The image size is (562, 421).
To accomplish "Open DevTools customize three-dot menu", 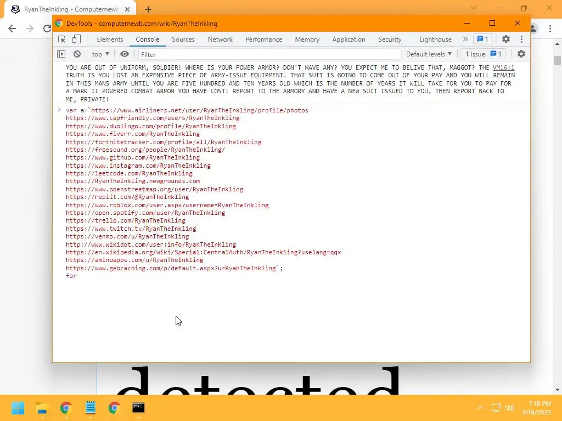I will point(521,39).
